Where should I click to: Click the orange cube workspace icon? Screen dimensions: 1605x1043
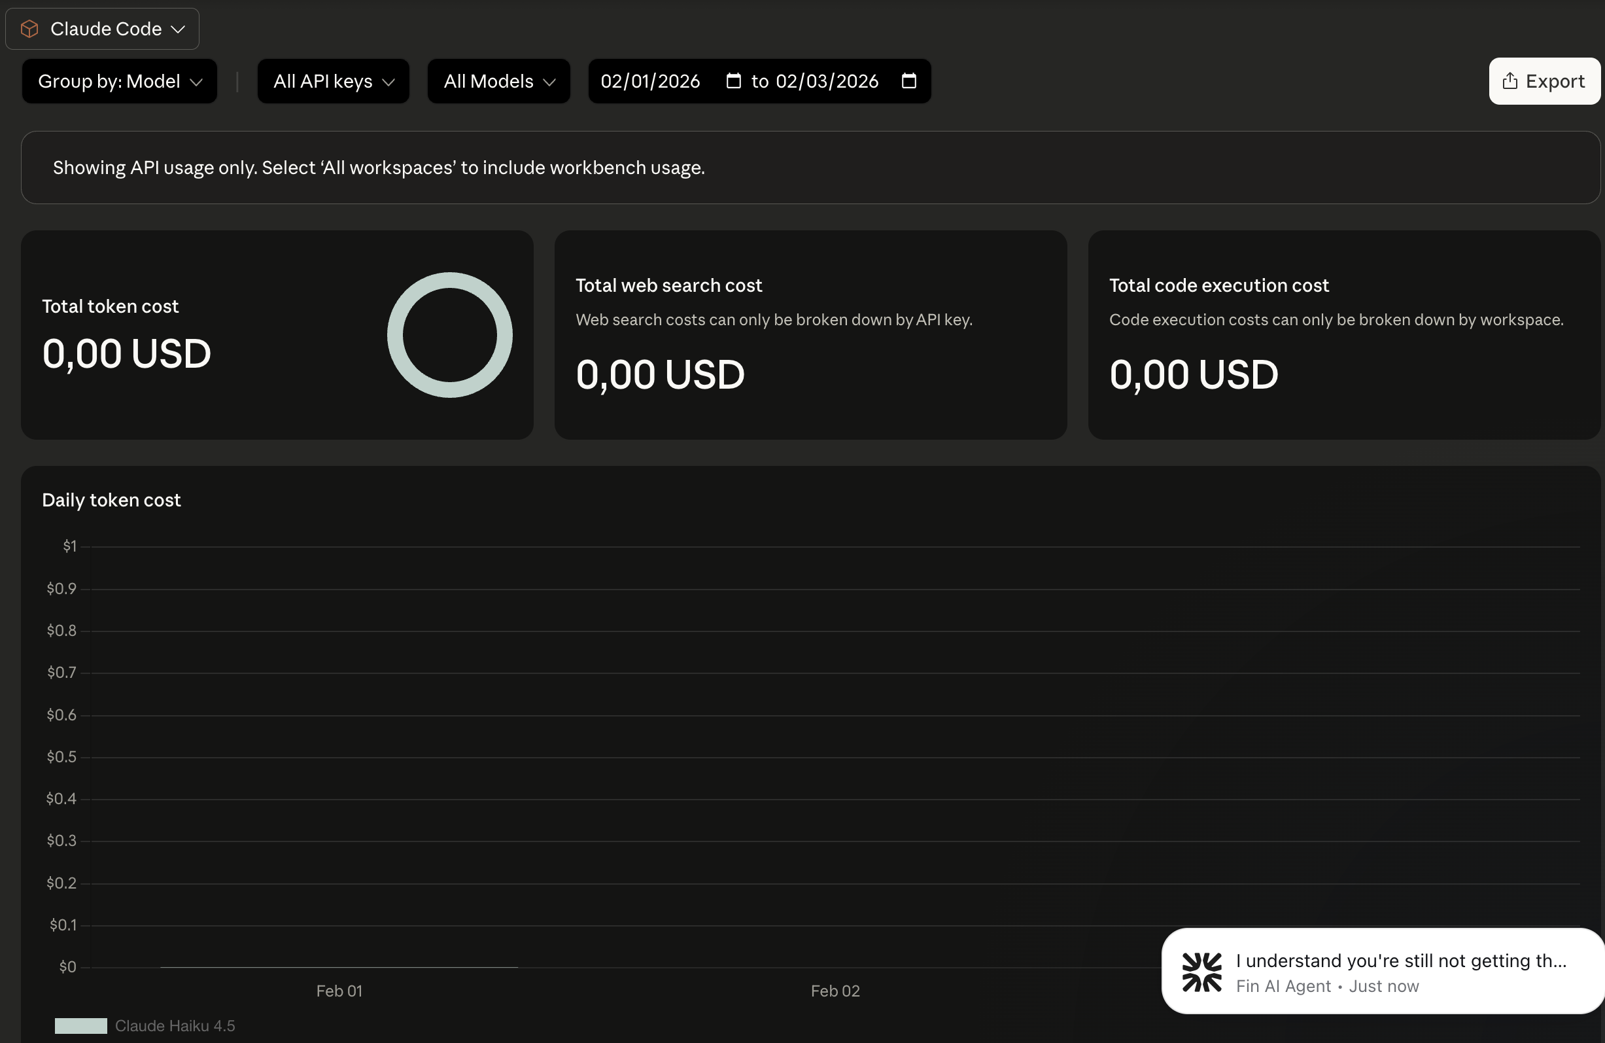pyautogui.click(x=29, y=29)
